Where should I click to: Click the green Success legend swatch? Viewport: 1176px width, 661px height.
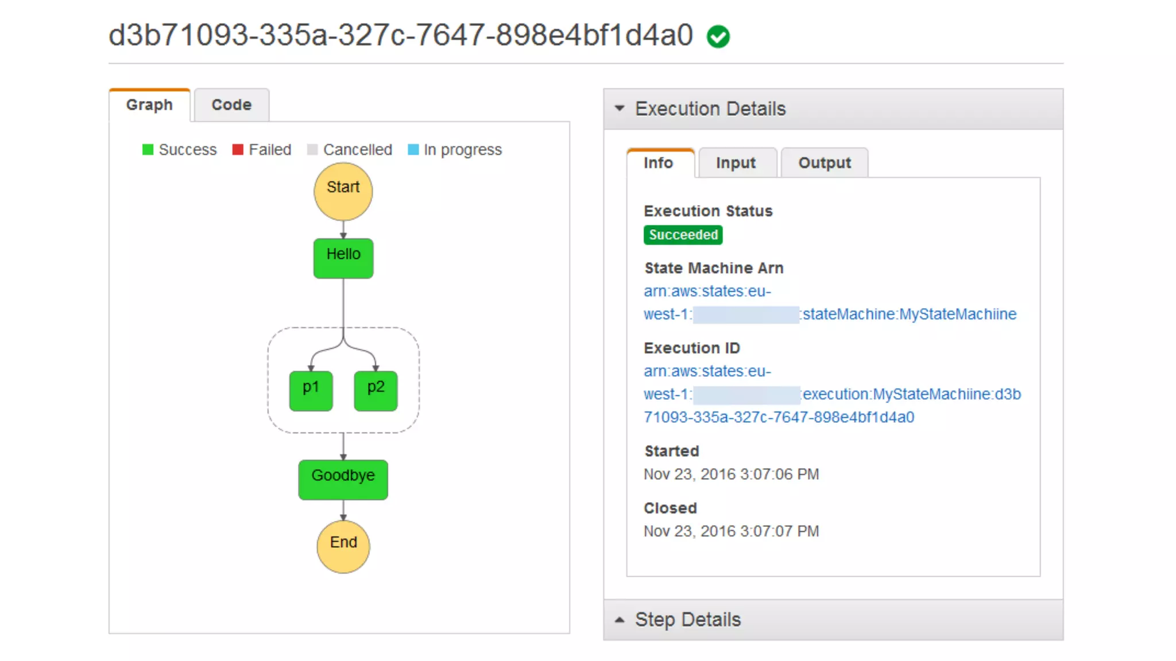click(x=148, y=150)
